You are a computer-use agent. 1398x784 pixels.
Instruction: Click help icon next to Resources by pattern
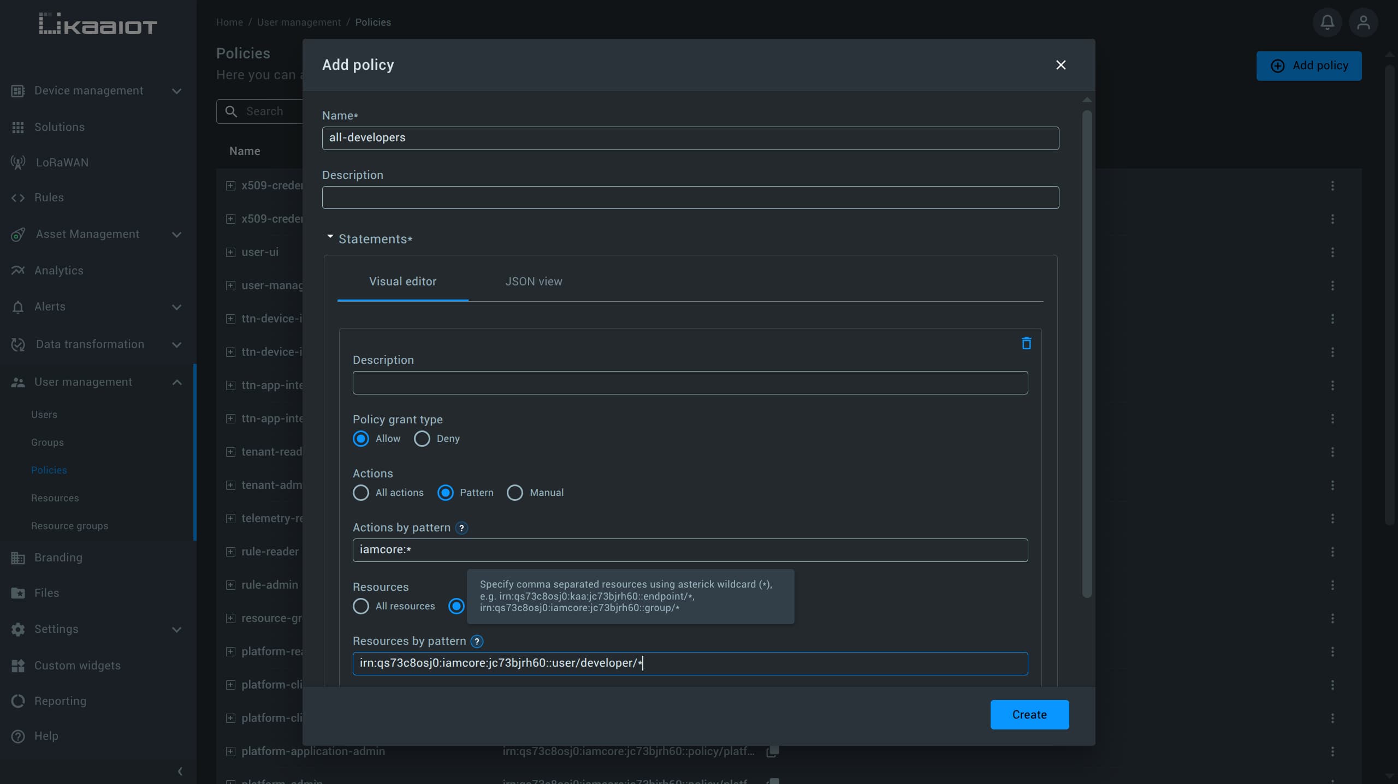[477, 641]
